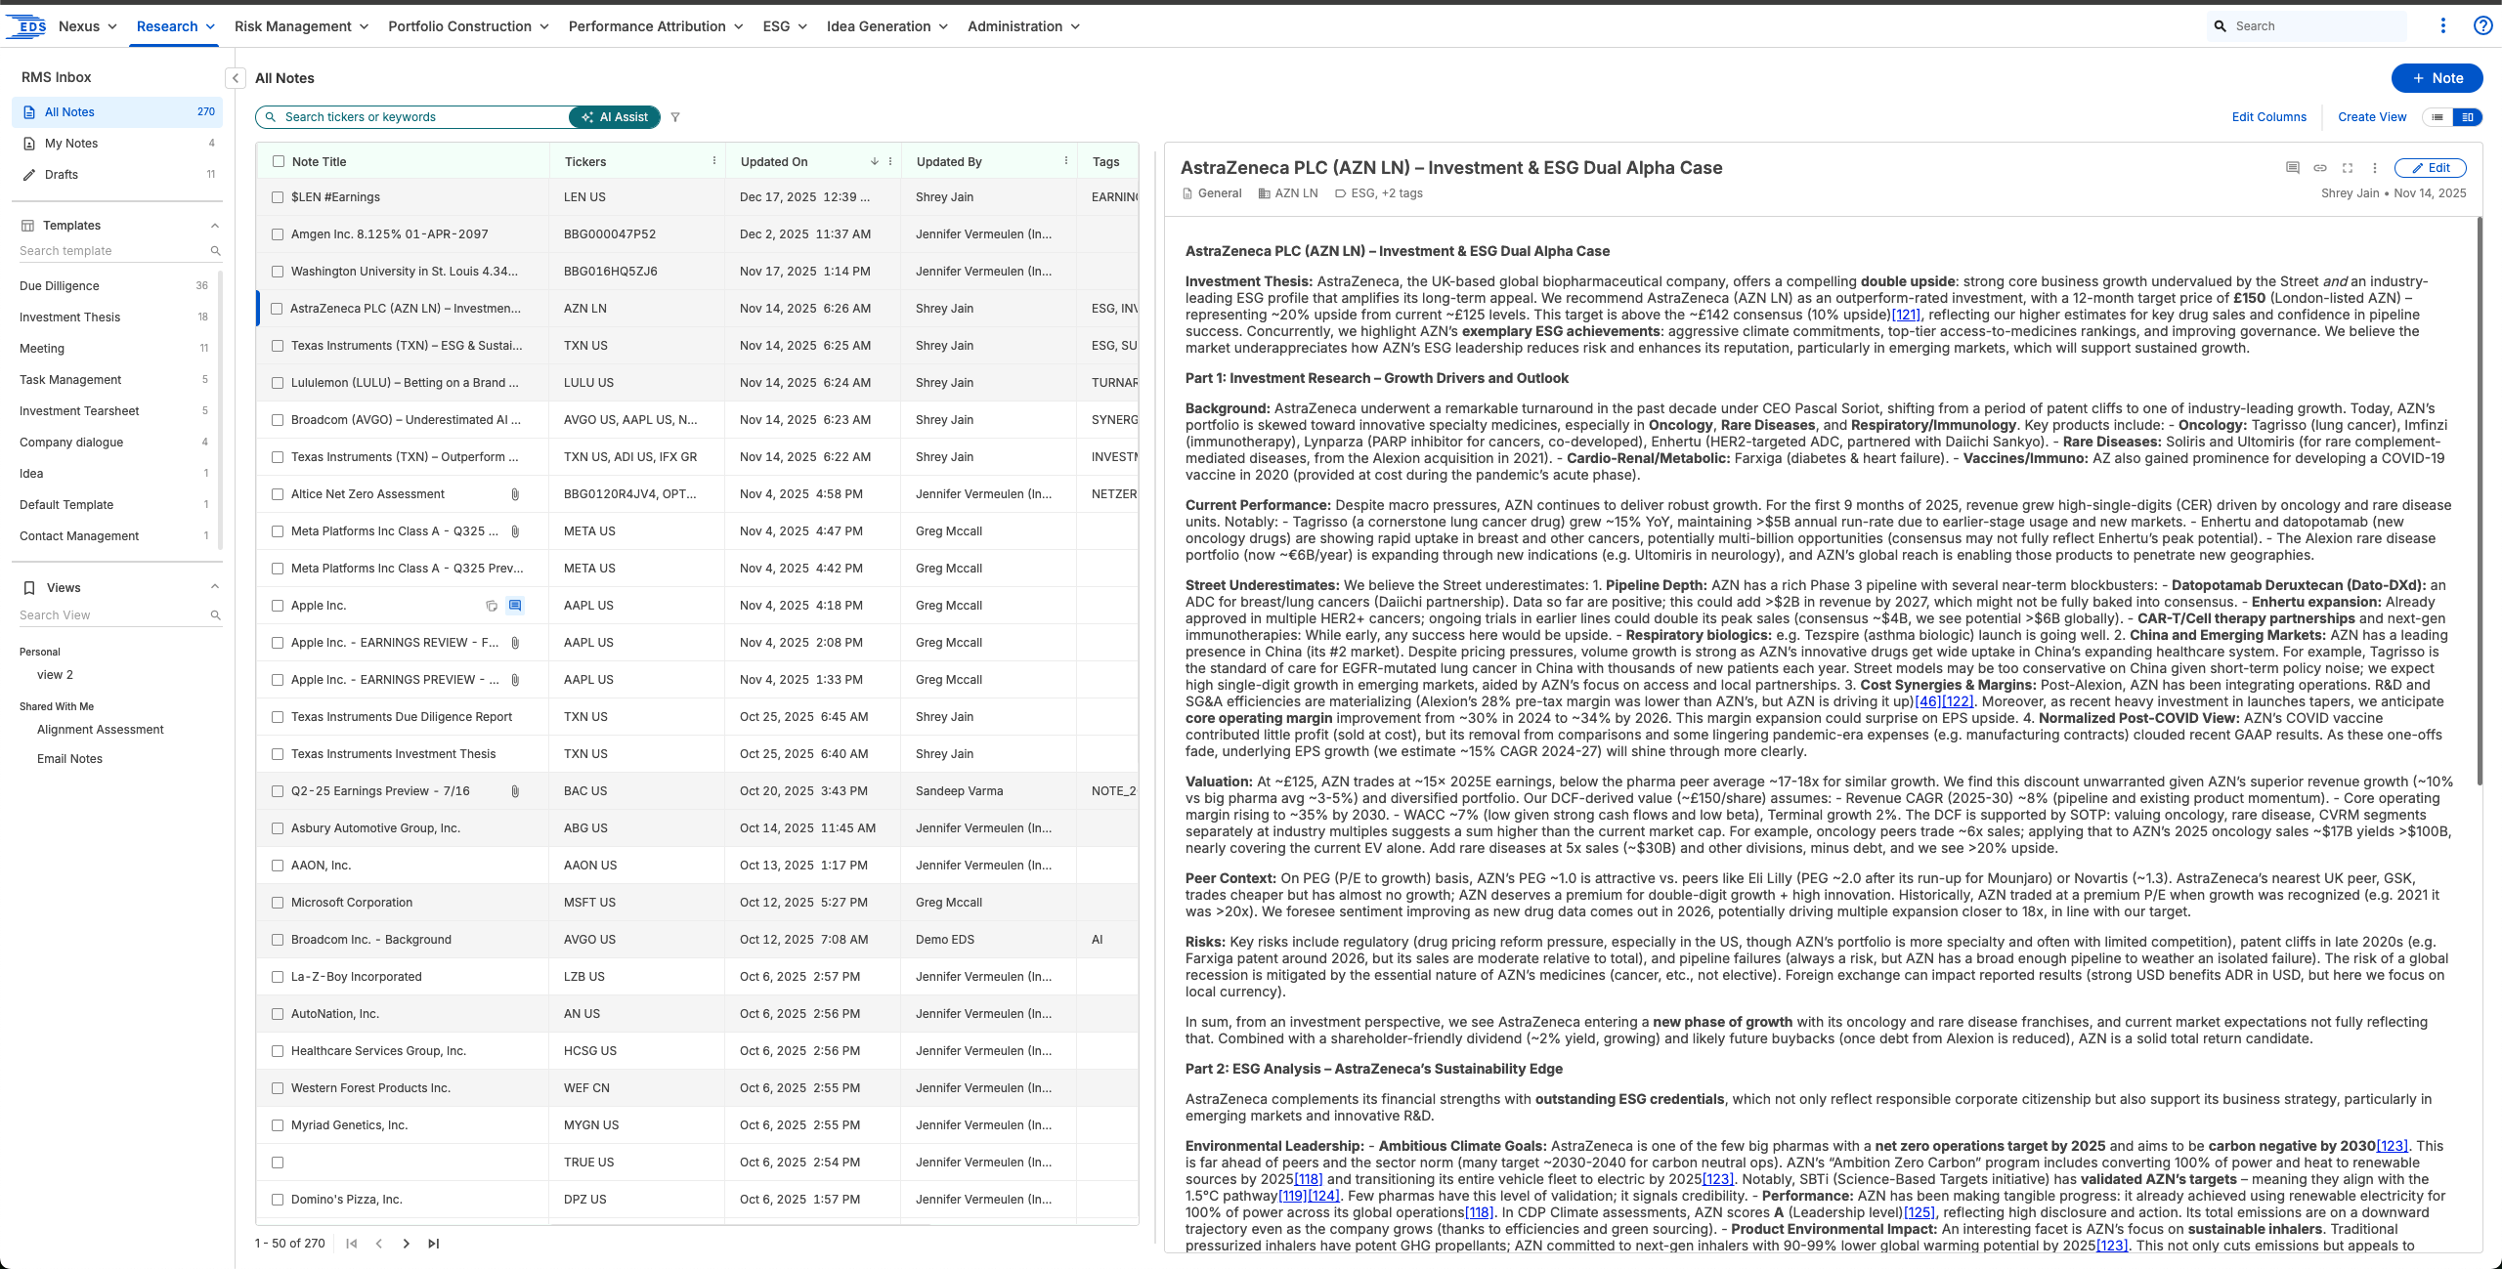Check the Amgen Inc. 8.125% row checkbox
Image resolution: width=2502 pixels, height=1269 pixels.
(278, 234)
